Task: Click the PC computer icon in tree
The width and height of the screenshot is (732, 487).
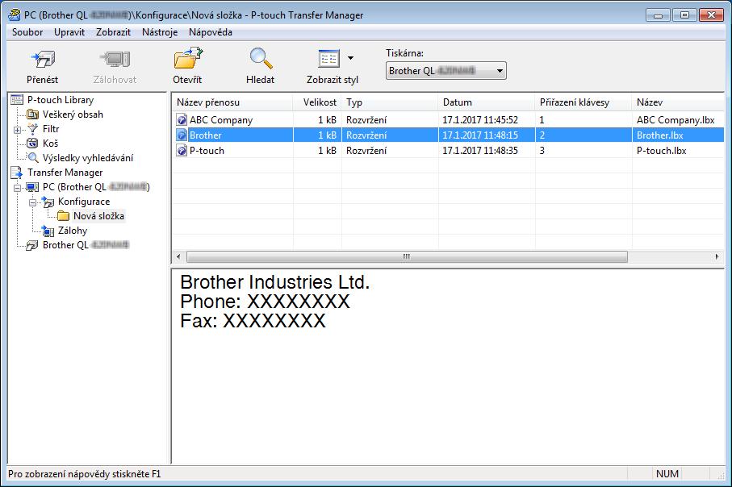Action: [32, 187]
